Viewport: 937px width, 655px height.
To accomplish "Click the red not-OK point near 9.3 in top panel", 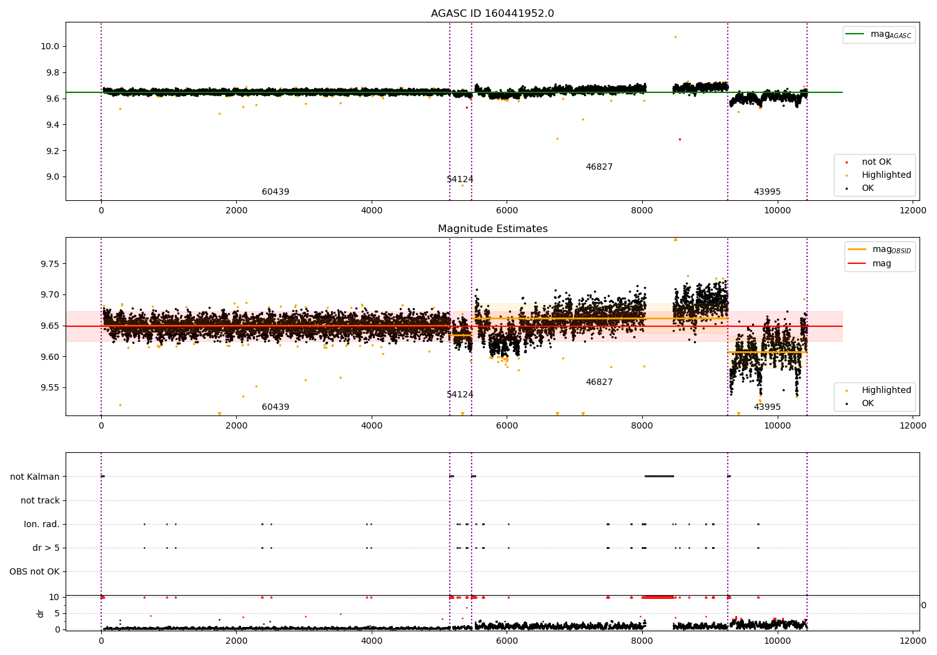I will 680,139.
